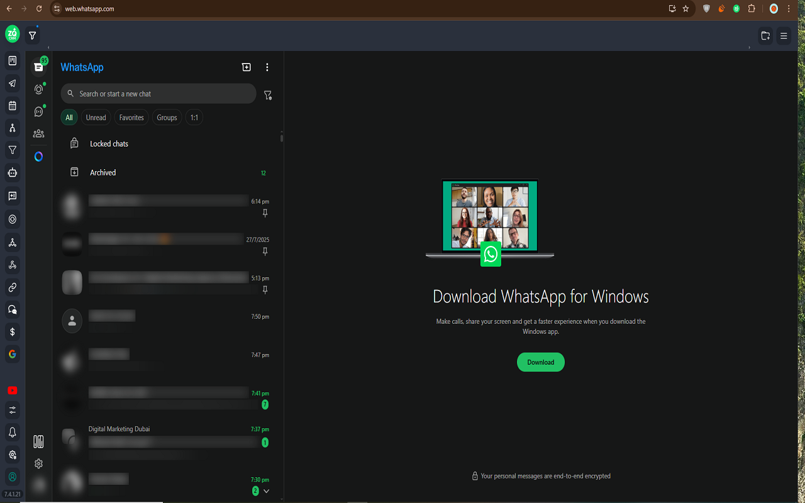Image resolution: width=805 pixels, height=503 pixels.
Task: Select the 1:1 filter tab
Action: point(194,117)
